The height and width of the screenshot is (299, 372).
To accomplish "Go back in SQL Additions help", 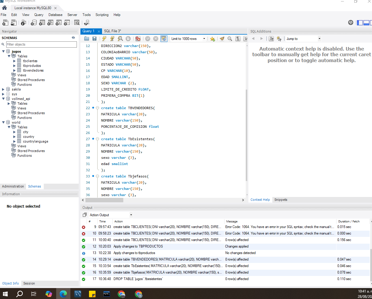I will coord(253,39).
